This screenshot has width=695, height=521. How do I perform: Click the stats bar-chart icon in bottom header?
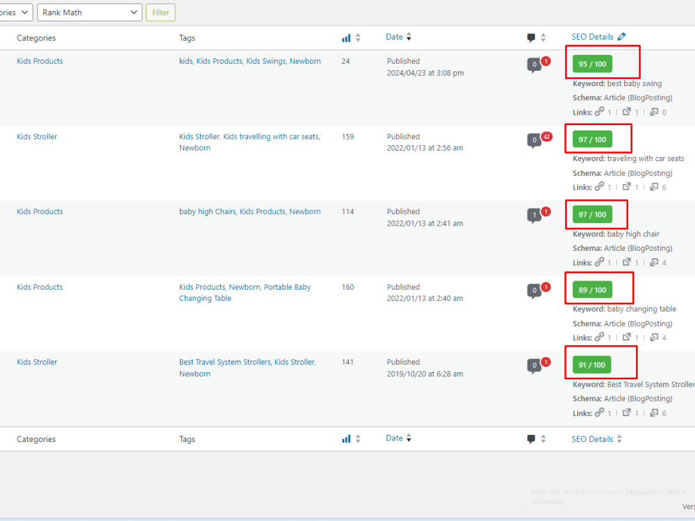pos(346,439)
